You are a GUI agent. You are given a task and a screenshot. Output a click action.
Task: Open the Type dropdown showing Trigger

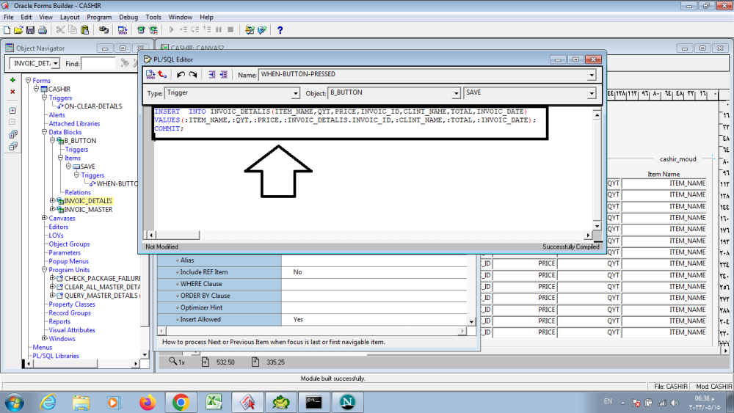coord(296,94)
